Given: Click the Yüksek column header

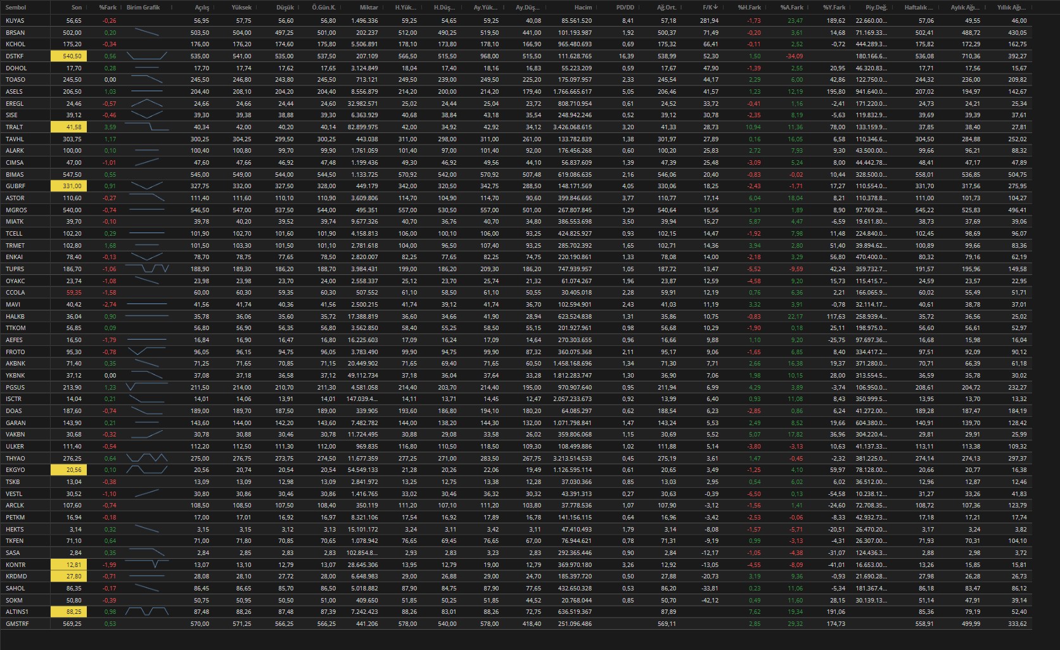Looking at the screenshot, I should tap(241, 8).
